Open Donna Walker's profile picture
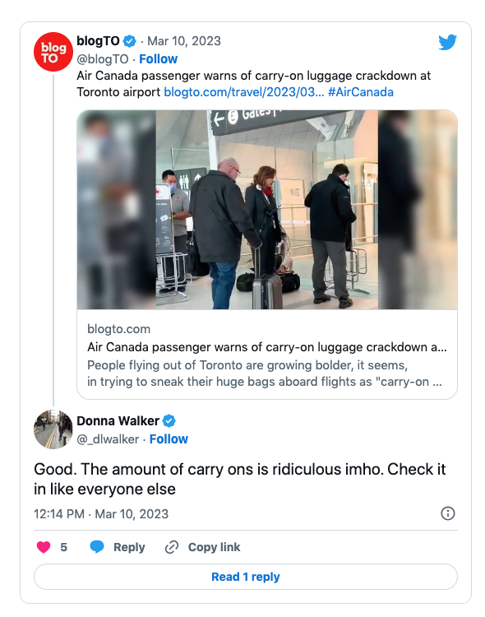 pos(53,429)
